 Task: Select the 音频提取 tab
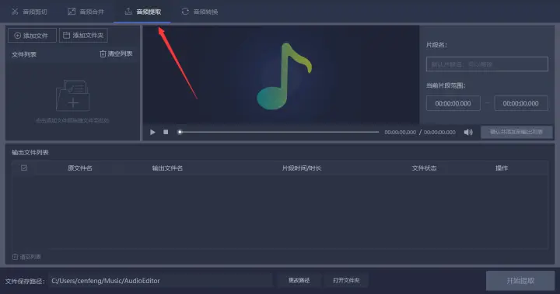click(x=143, y=12)
